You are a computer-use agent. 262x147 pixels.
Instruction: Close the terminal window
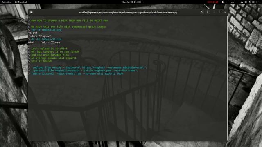[225, 12]
